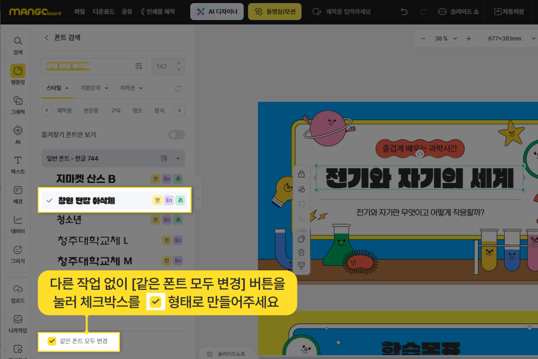538x359 pixels.
Task: Open the 배경 sidebar panel
Action: tap(18, 194)
